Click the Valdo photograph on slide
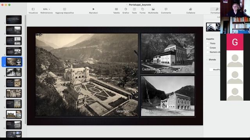This screenshot has height=140, width=250. coord(168,96)
